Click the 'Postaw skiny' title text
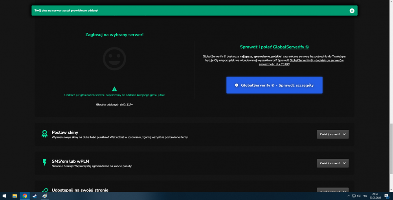 (65, 133)
